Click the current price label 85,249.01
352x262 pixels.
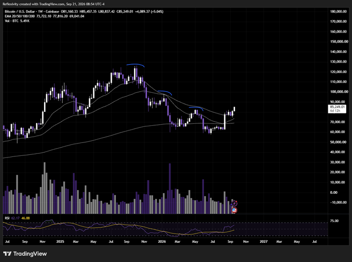[337, 107]
